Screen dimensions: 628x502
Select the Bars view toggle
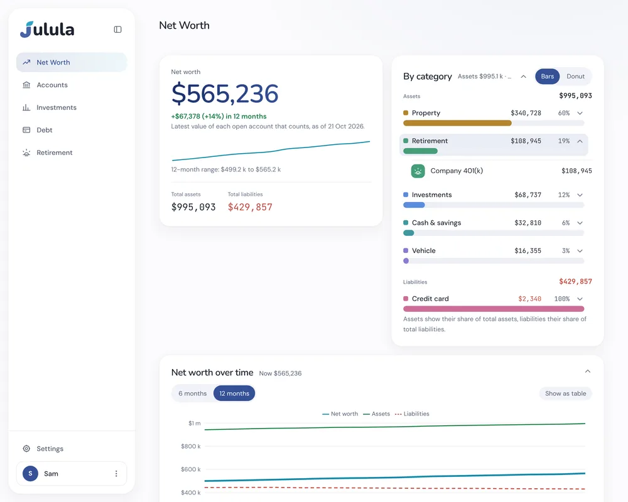pyautogui.click(x=547, y=76)
